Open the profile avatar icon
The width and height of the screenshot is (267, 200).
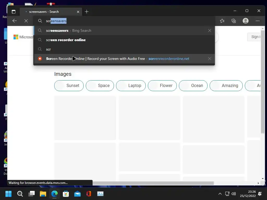tap(246, 21)
